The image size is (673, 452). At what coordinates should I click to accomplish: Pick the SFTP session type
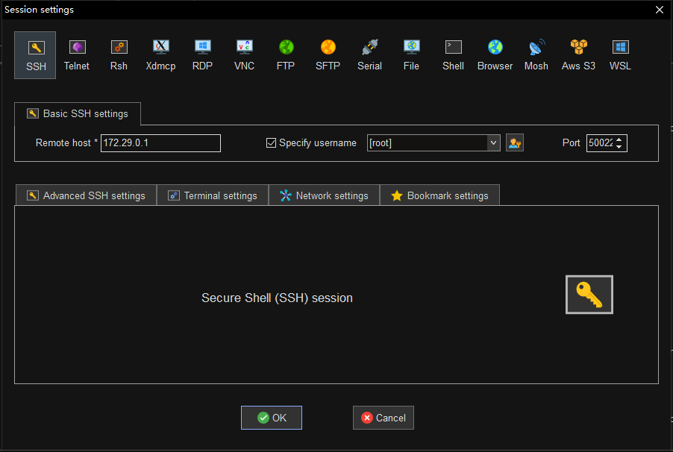coord(328,55)
